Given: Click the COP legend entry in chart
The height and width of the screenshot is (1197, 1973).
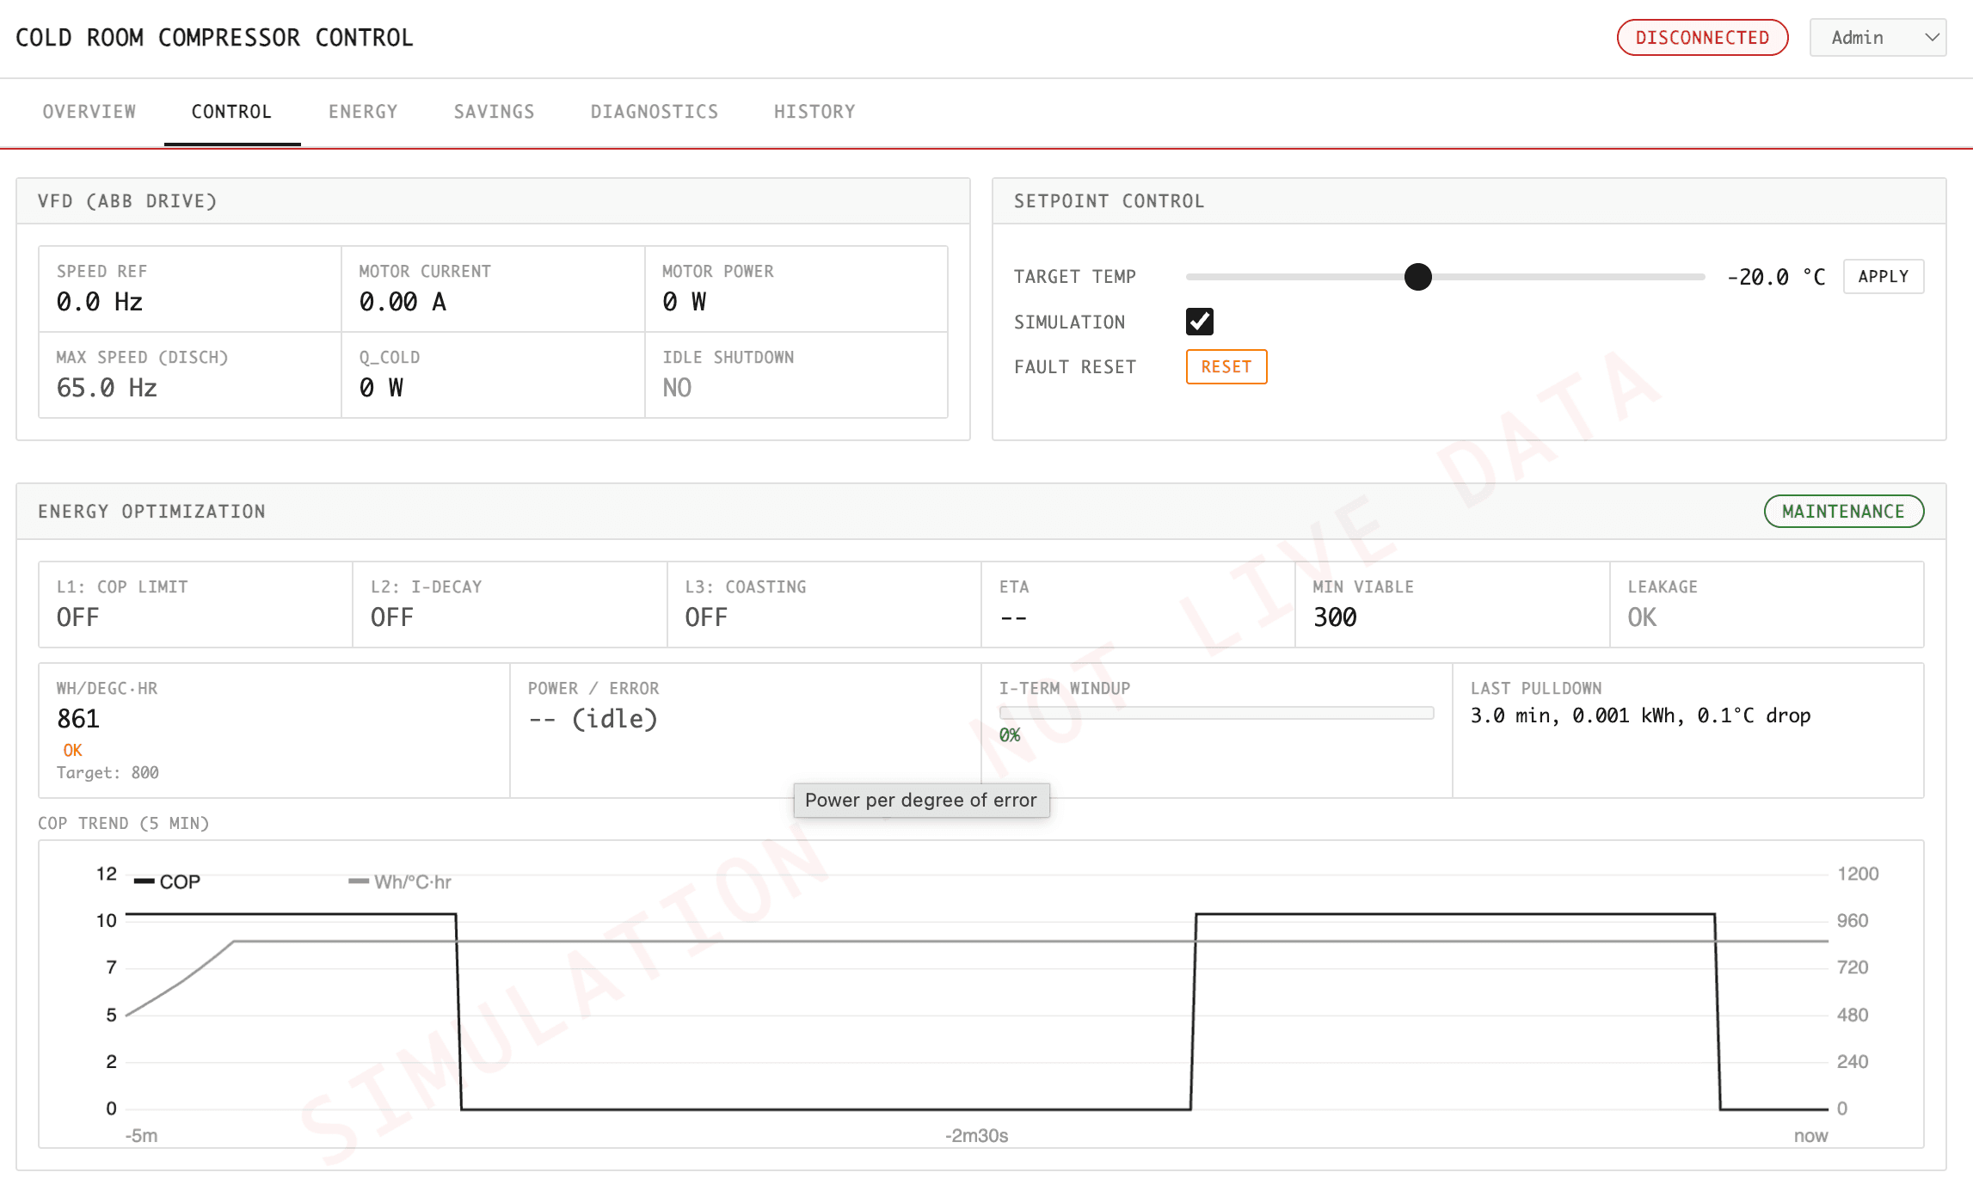Looking at the screenshot, I should click(168, 882).
